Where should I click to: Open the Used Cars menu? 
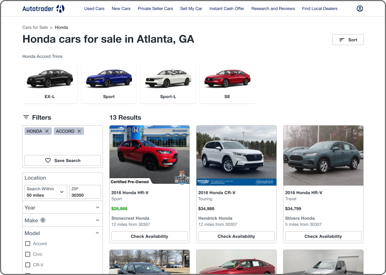click(94, 9)
